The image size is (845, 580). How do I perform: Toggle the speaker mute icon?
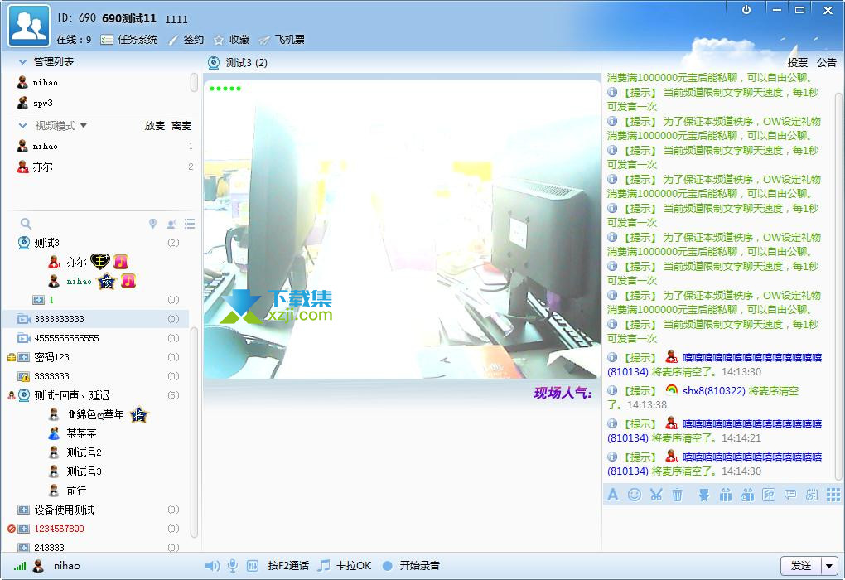212,565
